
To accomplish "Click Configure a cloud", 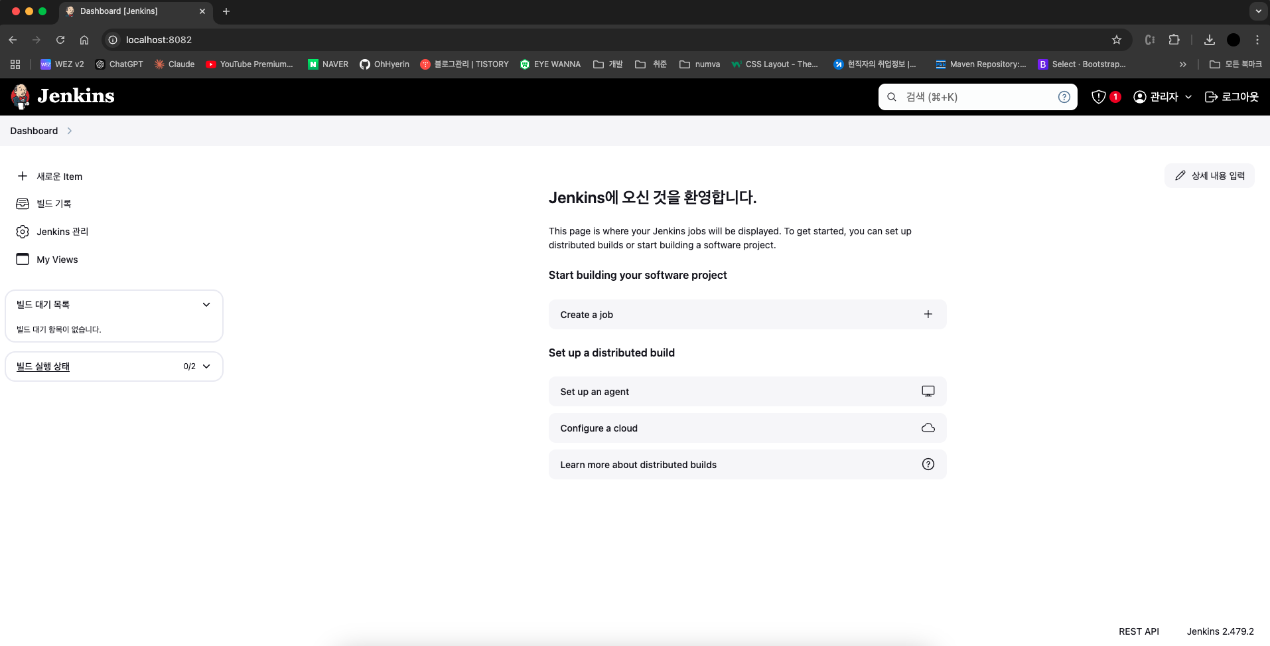I will tap(747, 428).
